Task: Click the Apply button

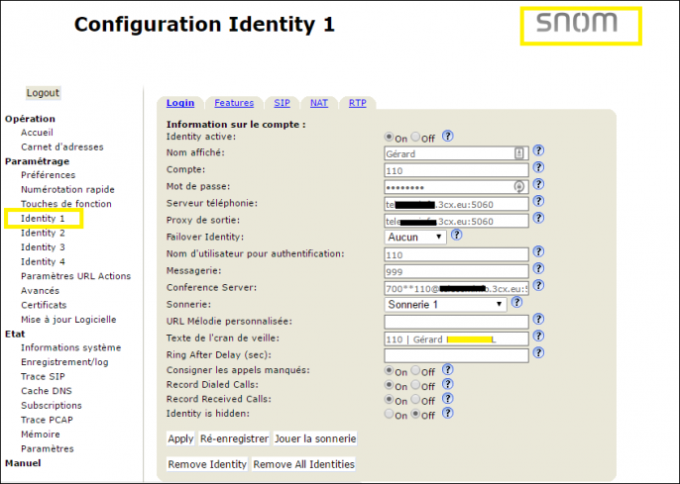Action: 180,438
